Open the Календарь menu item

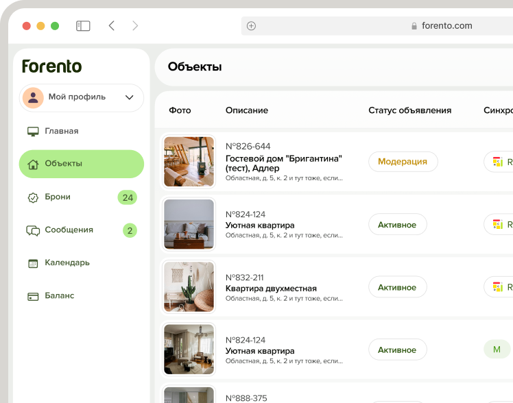tap(82, 262)
